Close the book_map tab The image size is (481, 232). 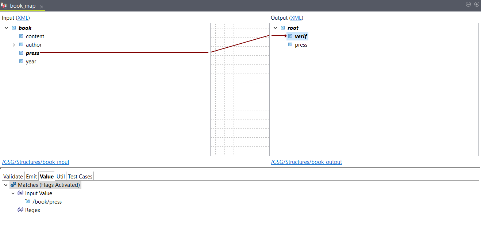[42, 7]
